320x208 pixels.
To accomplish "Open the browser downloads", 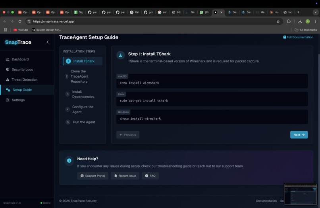I will tap(300, 21).
